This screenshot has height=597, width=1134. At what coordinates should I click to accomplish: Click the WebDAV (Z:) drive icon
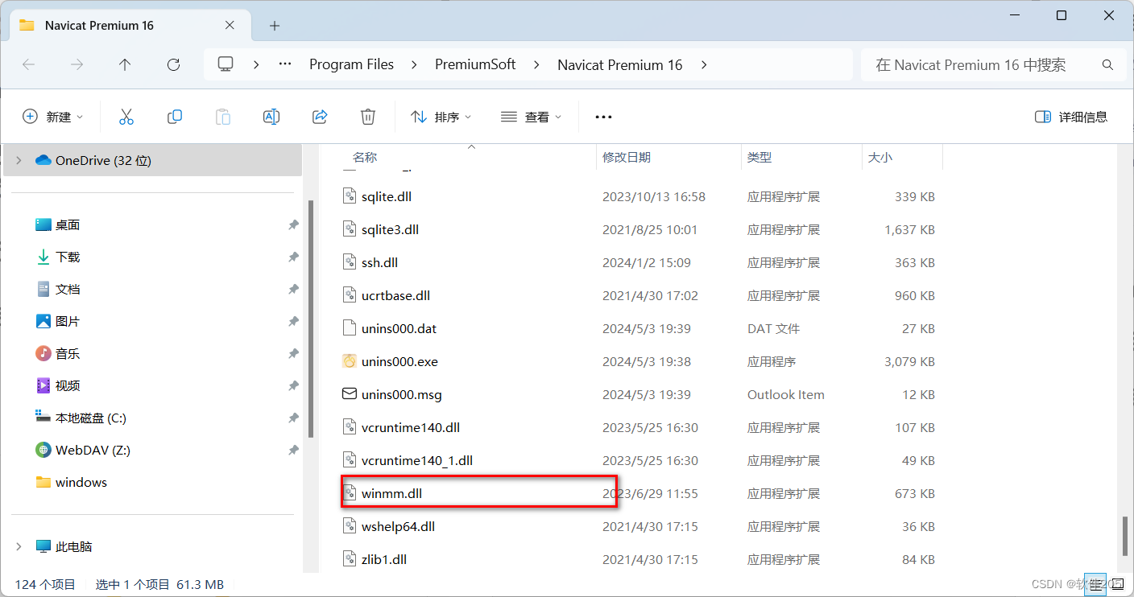[x=43, y=450]
